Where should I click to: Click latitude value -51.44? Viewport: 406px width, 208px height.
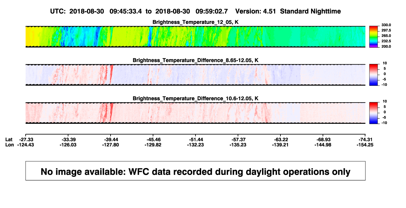tap(196, 139)
